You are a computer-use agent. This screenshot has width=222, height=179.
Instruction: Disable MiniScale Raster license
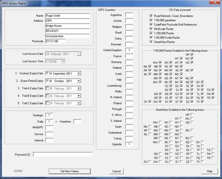tap(151, 29)
